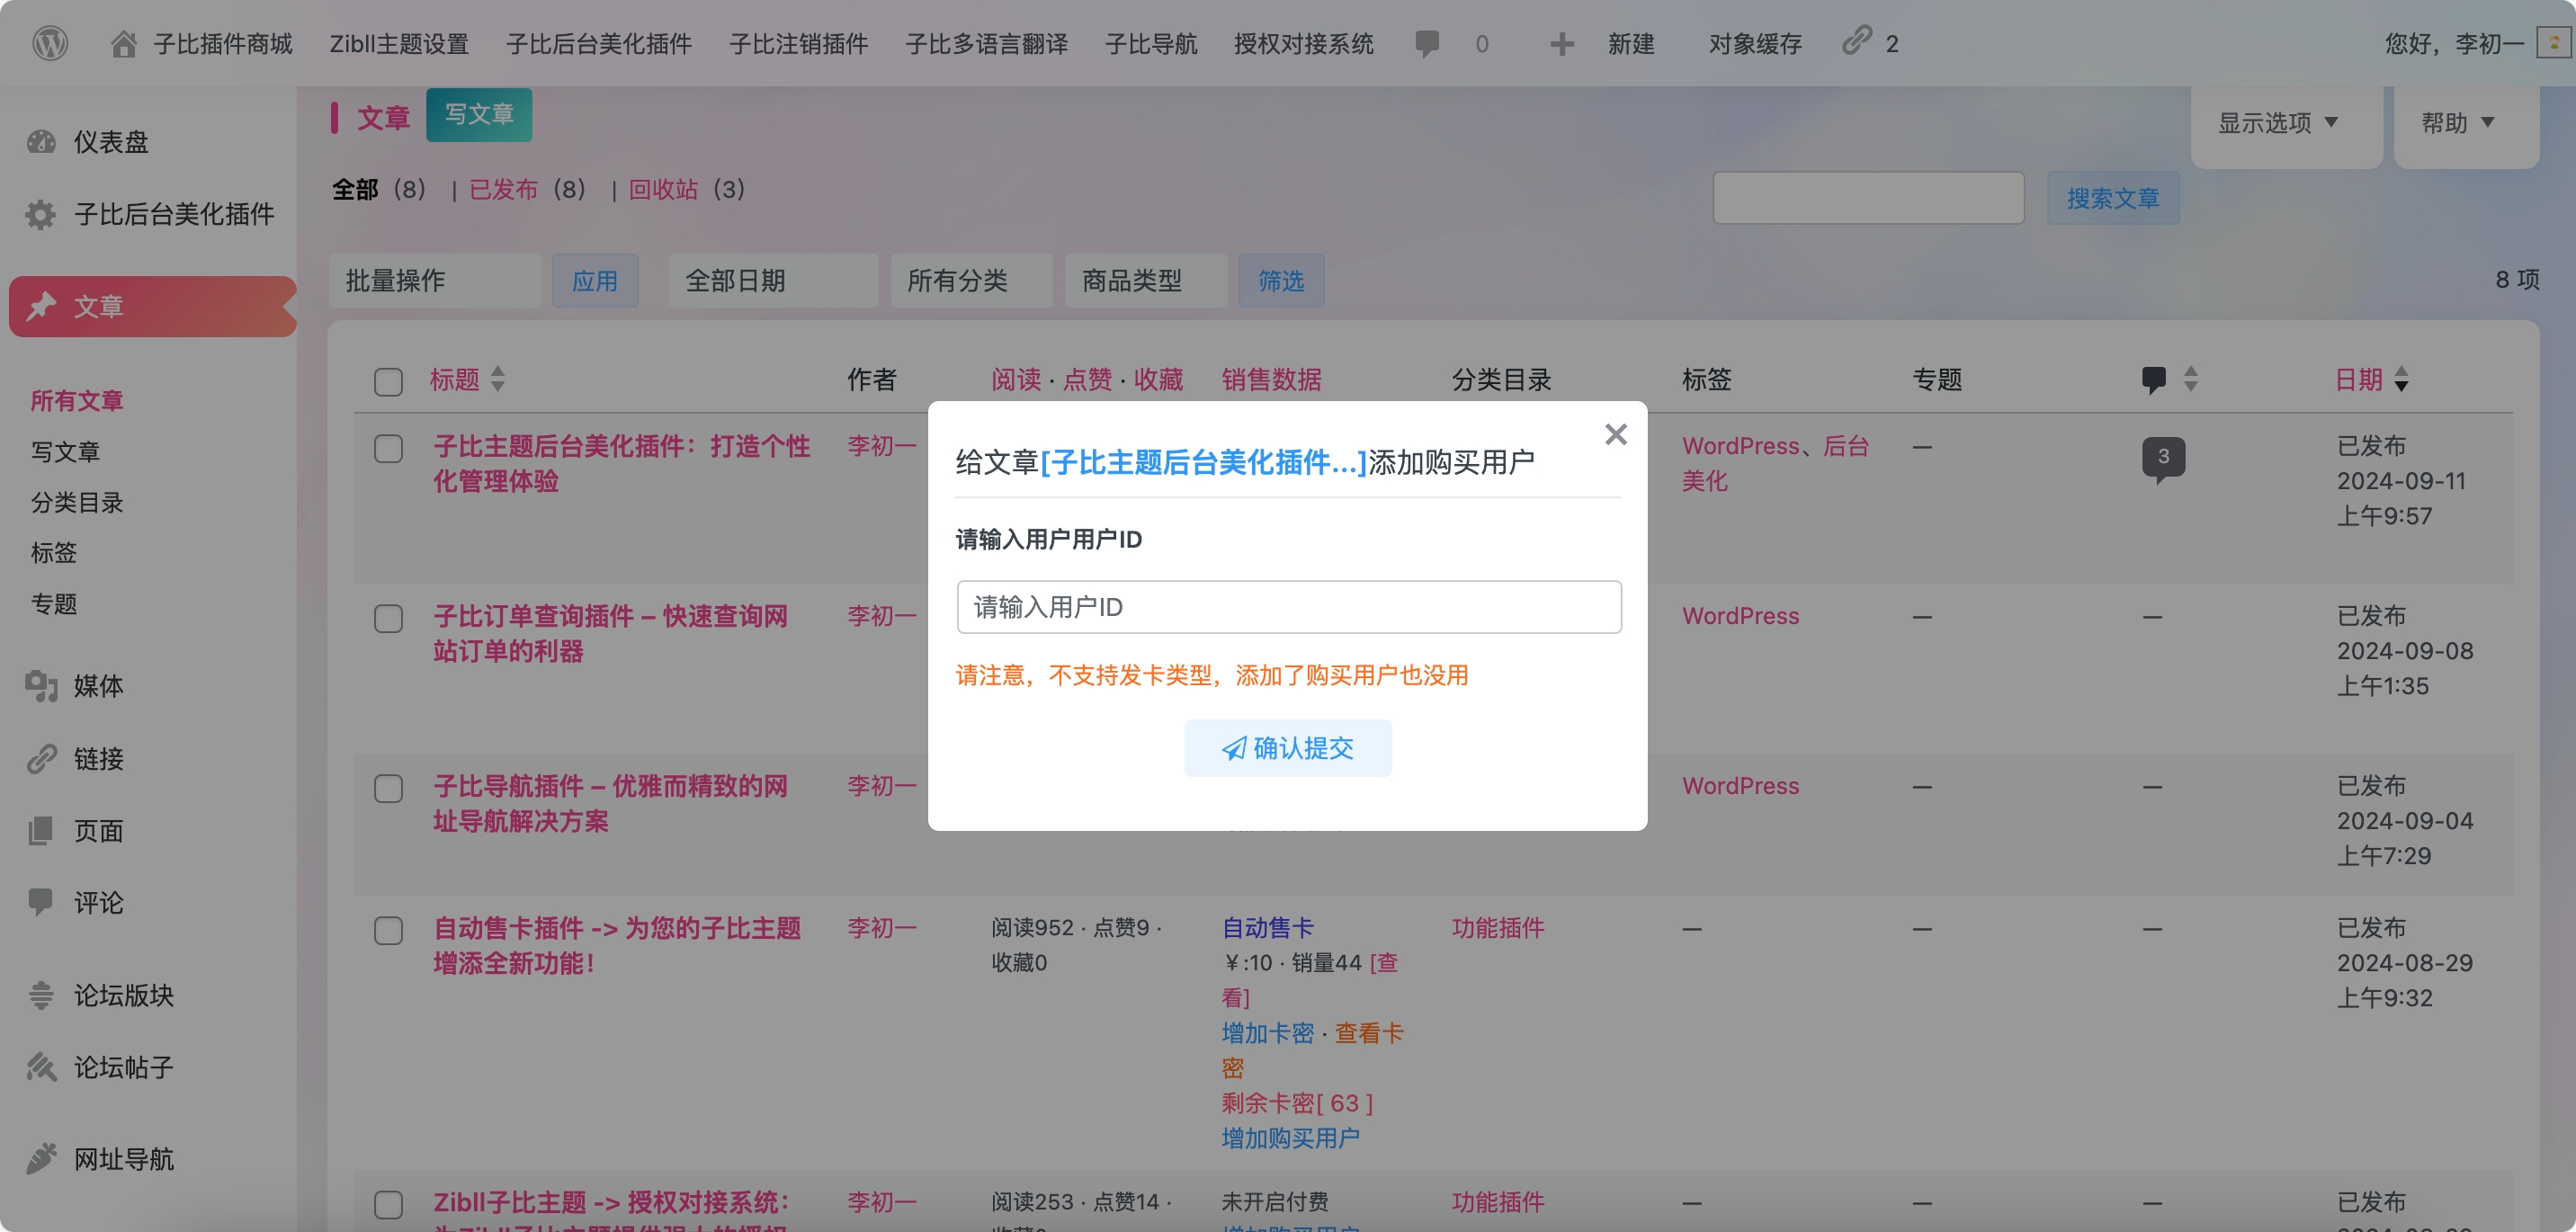
Task: Filter by 已发布 published articles
Action: (x=503, y=189)
